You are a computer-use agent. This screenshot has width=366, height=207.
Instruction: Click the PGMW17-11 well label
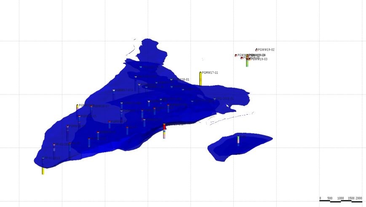tap(210, 73)
